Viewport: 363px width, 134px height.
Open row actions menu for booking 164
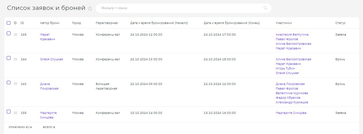click(15, 59)
